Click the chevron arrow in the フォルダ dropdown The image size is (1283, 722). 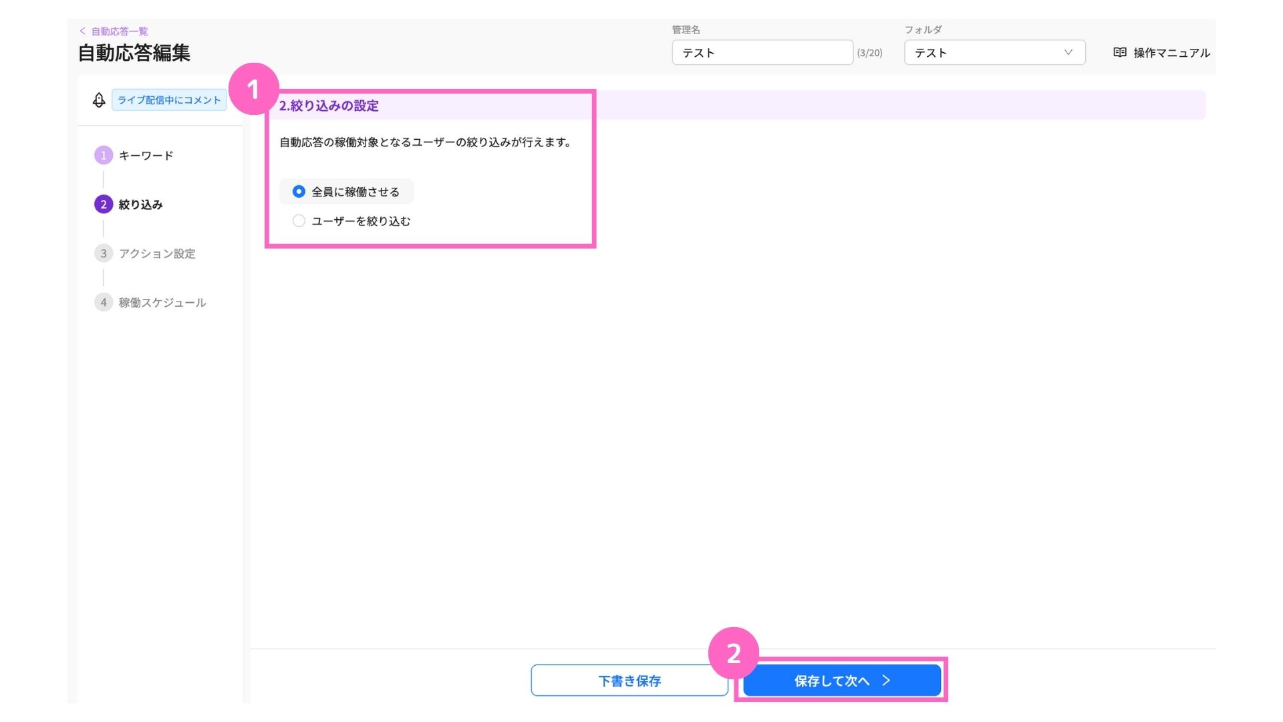1068,52
